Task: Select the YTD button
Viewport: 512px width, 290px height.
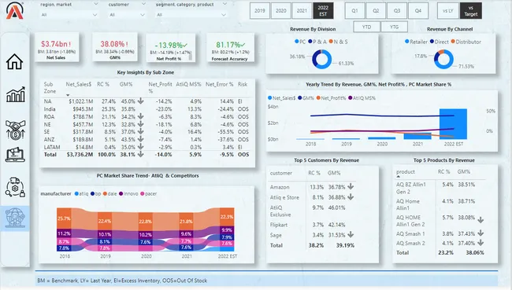Action: (367, 27)
